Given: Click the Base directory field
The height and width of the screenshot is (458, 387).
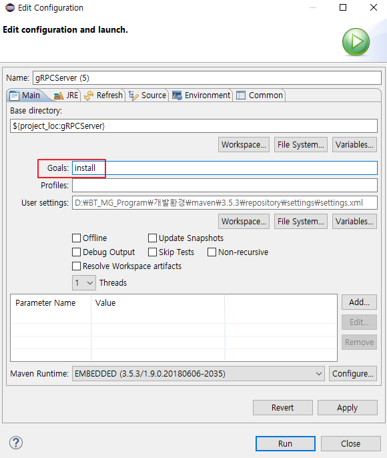Looking at the screenshot, I should click(x=193, y=126).
